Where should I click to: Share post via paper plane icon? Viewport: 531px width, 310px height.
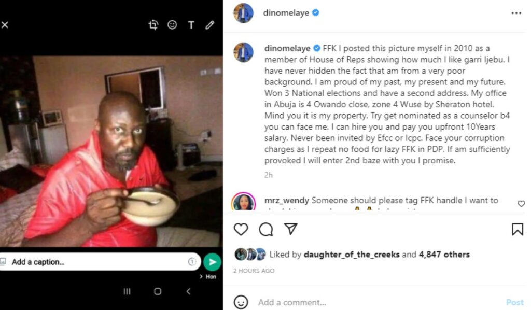pos(291,229)
